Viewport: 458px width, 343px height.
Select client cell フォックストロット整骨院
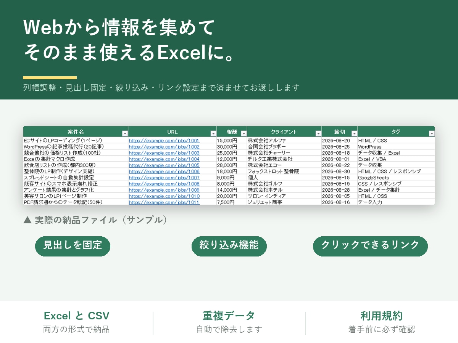284,171
